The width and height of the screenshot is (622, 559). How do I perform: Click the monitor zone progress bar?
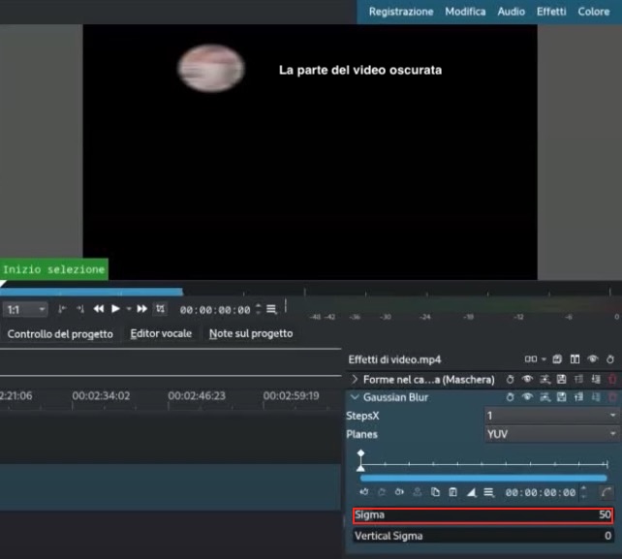click(x=91, y=292)
